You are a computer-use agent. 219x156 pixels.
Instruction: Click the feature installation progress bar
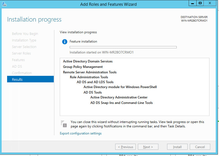tap(123, 47)
